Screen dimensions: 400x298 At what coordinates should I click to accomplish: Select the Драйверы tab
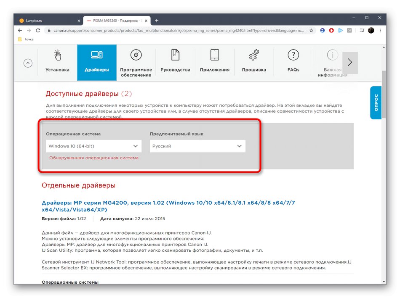coord(97,63)
